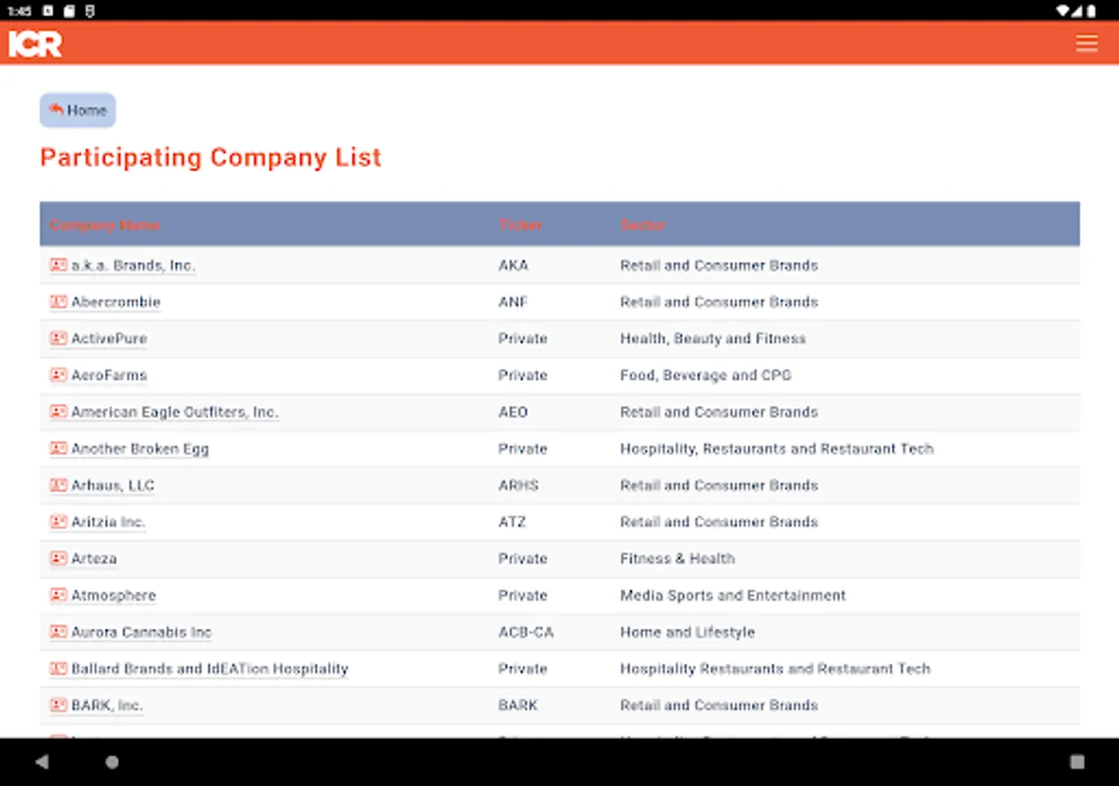Click the Fitness & Health sector cell
This screenshot has height=786, width=1119.
pyautogui.click(x=678, y=559)
